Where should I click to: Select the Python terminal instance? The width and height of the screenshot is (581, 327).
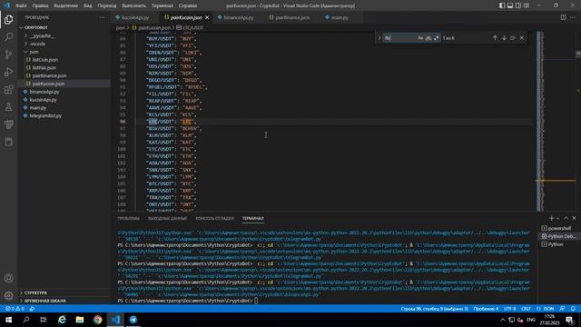click(556, 244)
